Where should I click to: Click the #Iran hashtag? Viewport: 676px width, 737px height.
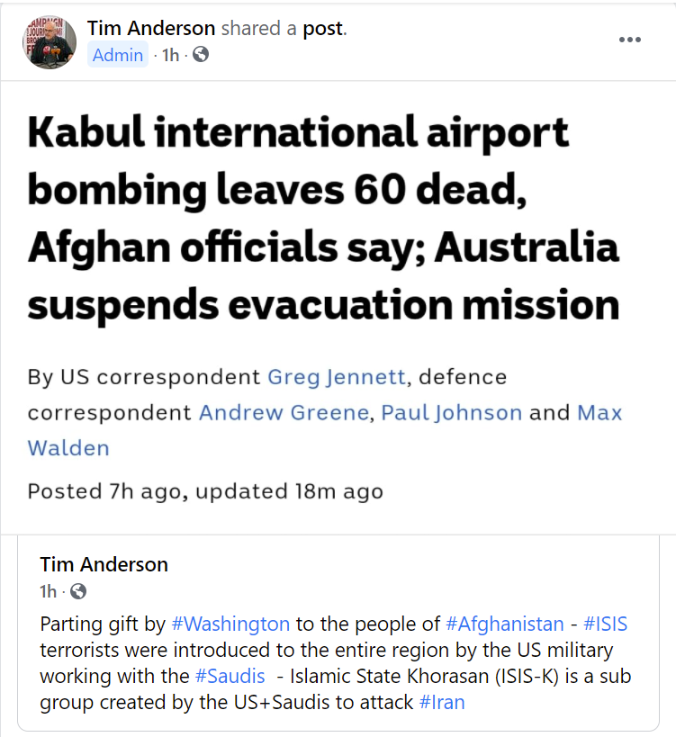click(442, 702)
